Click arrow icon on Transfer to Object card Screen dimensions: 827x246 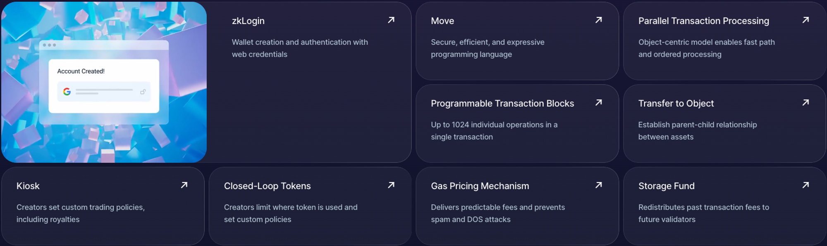[x=805, y=102]
